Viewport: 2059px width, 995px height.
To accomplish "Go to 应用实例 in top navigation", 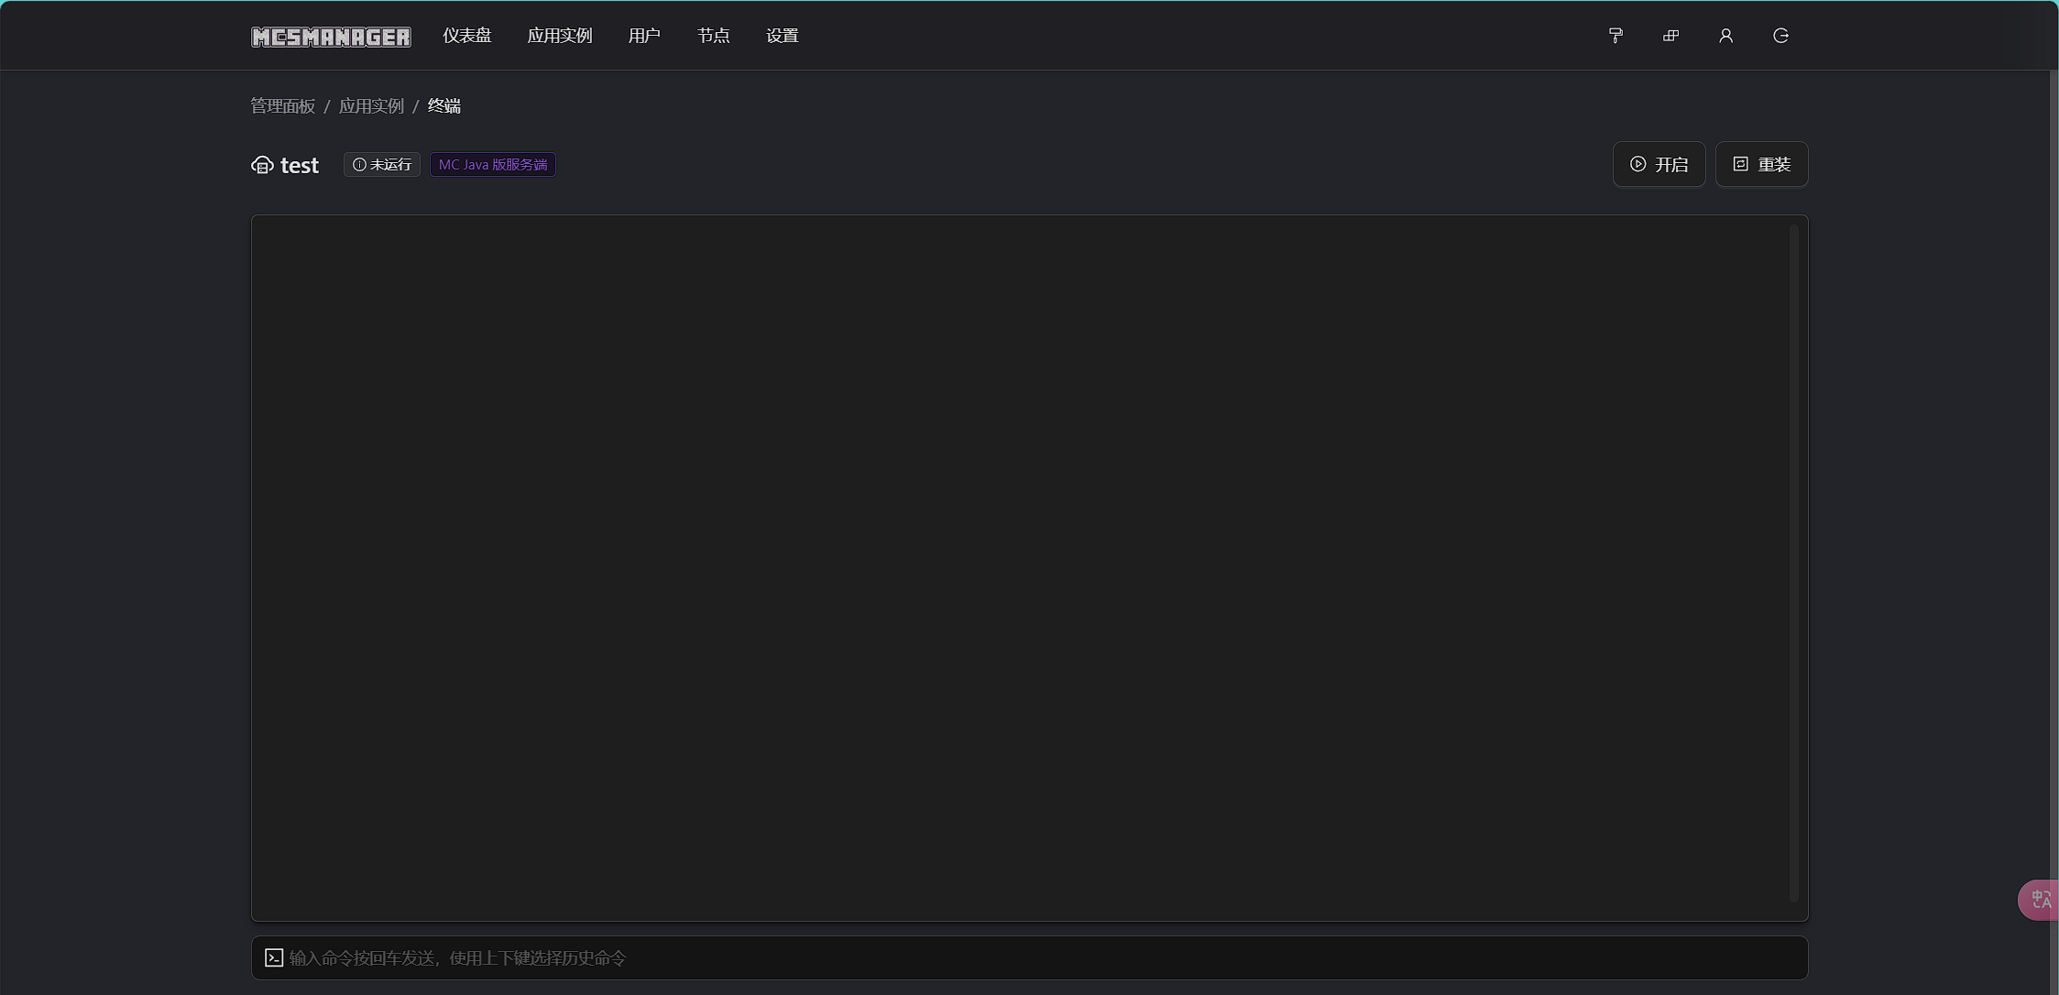I will coord(560,36).
